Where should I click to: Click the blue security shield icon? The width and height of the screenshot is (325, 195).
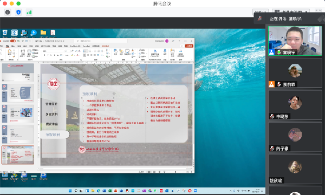pos(18,12)
